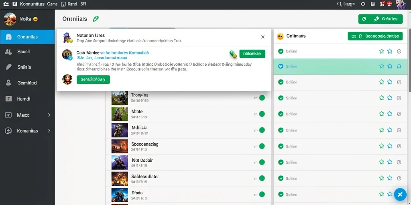Select the Plode list entry title

137,193
